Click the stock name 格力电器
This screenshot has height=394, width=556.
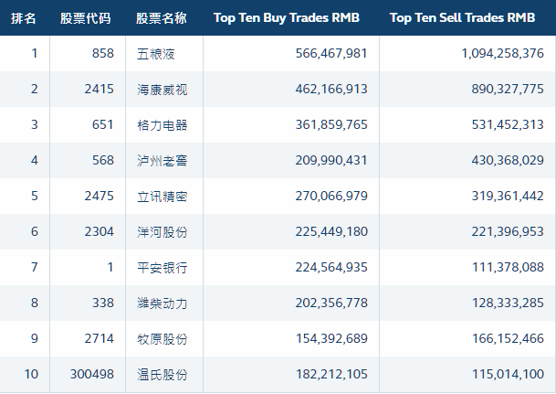point(162,125)
